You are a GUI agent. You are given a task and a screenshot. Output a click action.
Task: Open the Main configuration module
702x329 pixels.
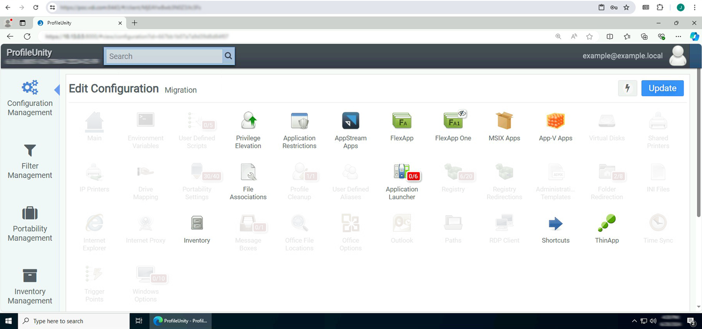pyautogui.click(x=94, y=126)
